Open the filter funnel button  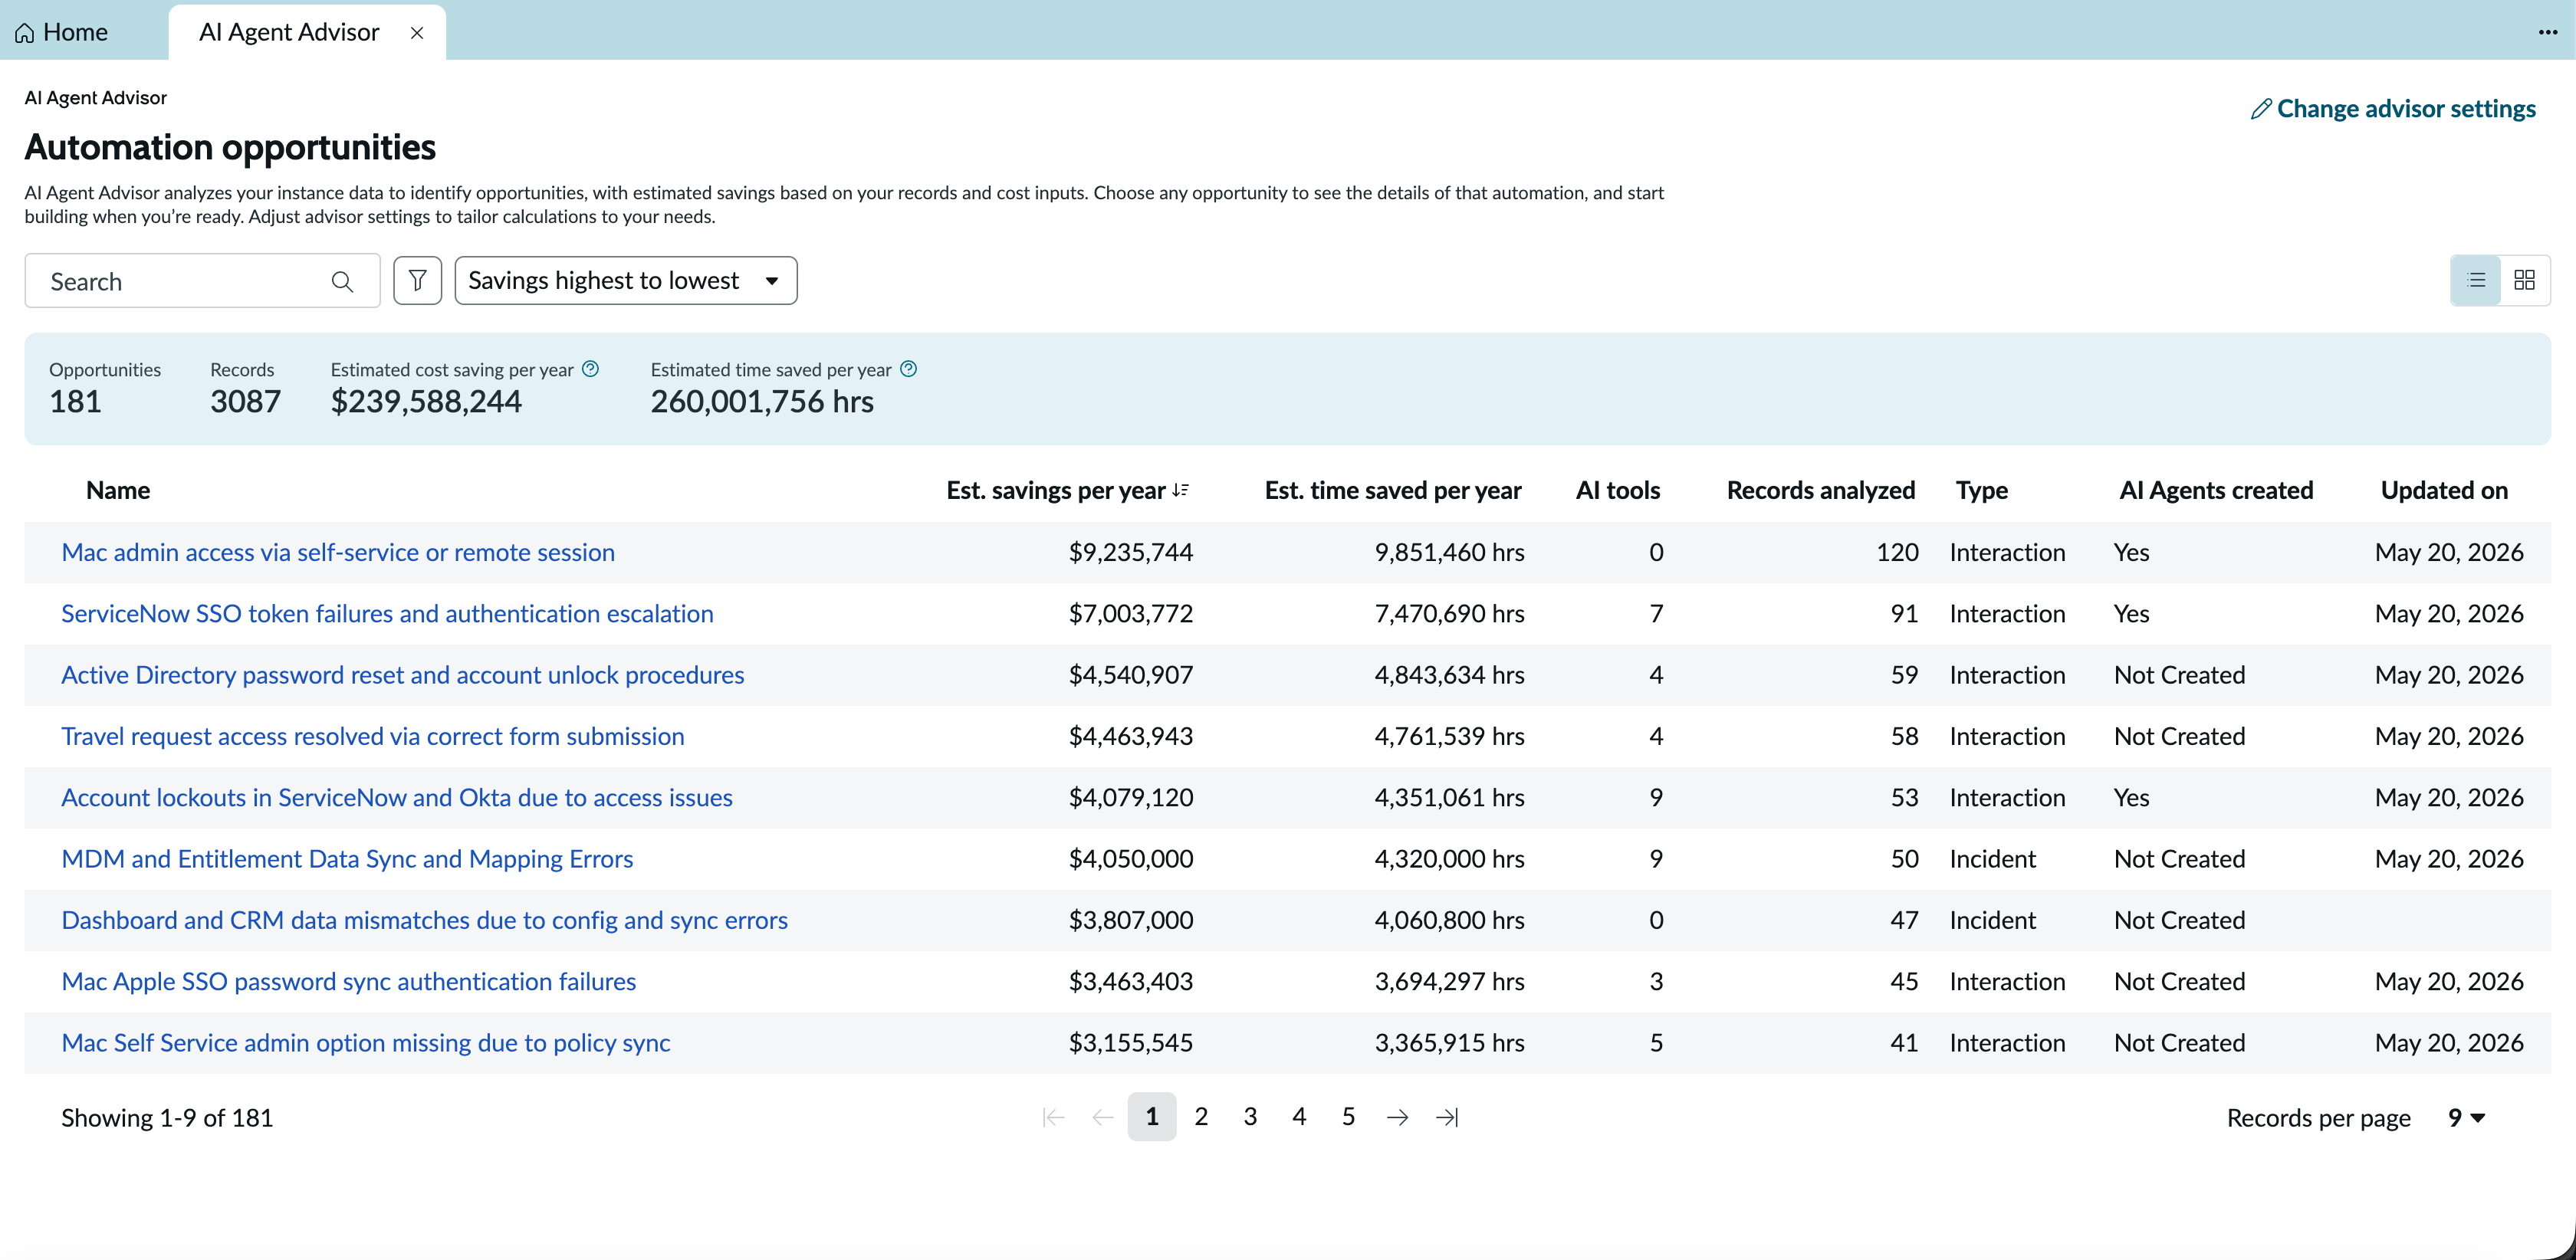click(x=418, y=281)
